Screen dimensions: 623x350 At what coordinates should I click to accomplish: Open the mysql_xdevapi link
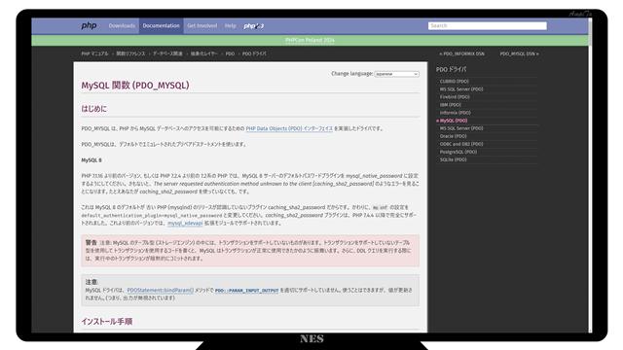click(185, 223)
